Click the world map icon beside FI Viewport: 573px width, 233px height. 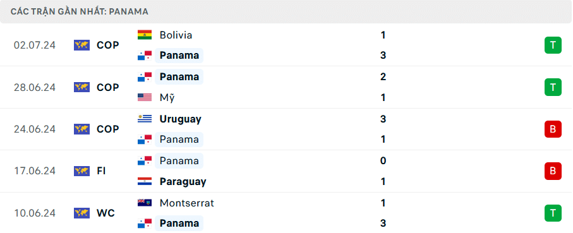[x=81, y=171]
